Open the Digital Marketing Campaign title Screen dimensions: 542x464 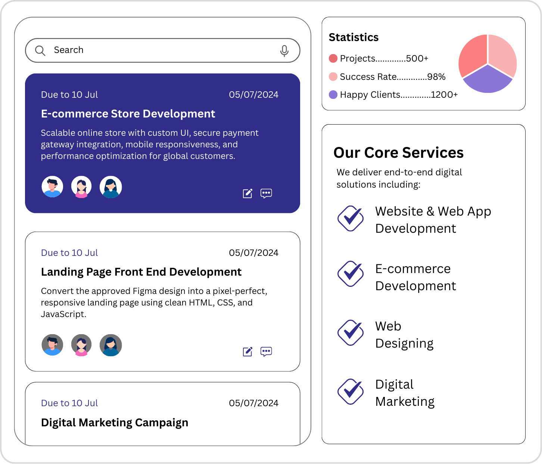coord(115,423)
